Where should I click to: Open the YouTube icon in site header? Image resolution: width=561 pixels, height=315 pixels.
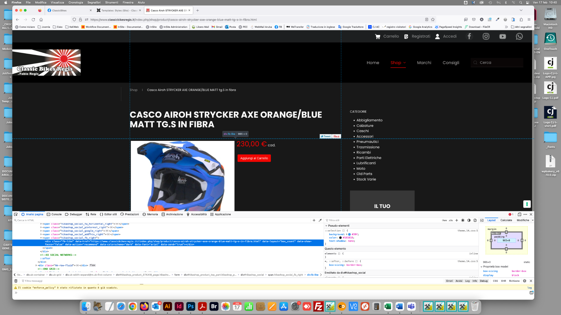point(503,36)
